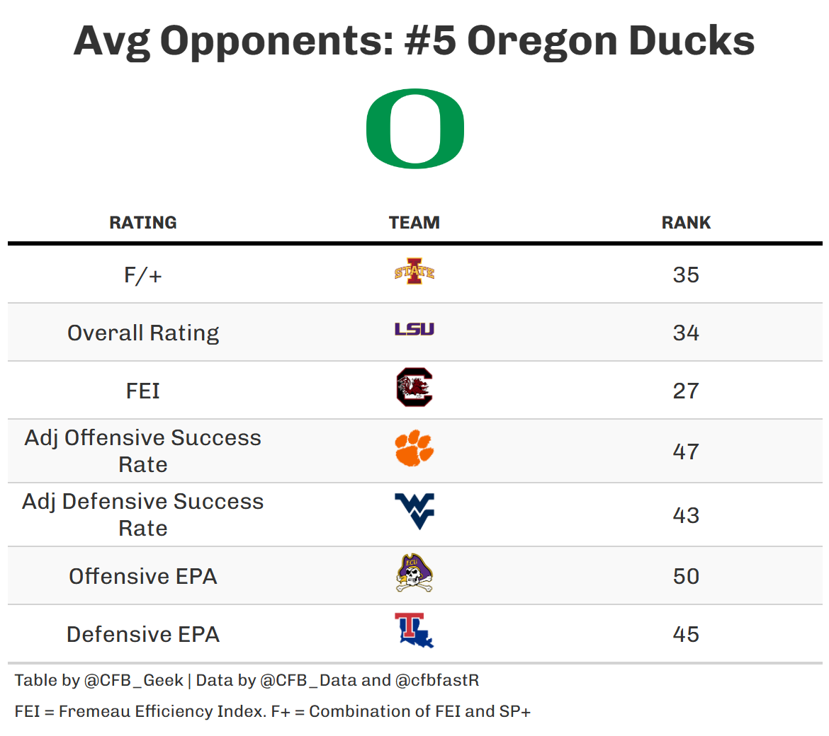Click Adj Offensive Success Rate label
The image size is (829, 736).
pos(143,451)
